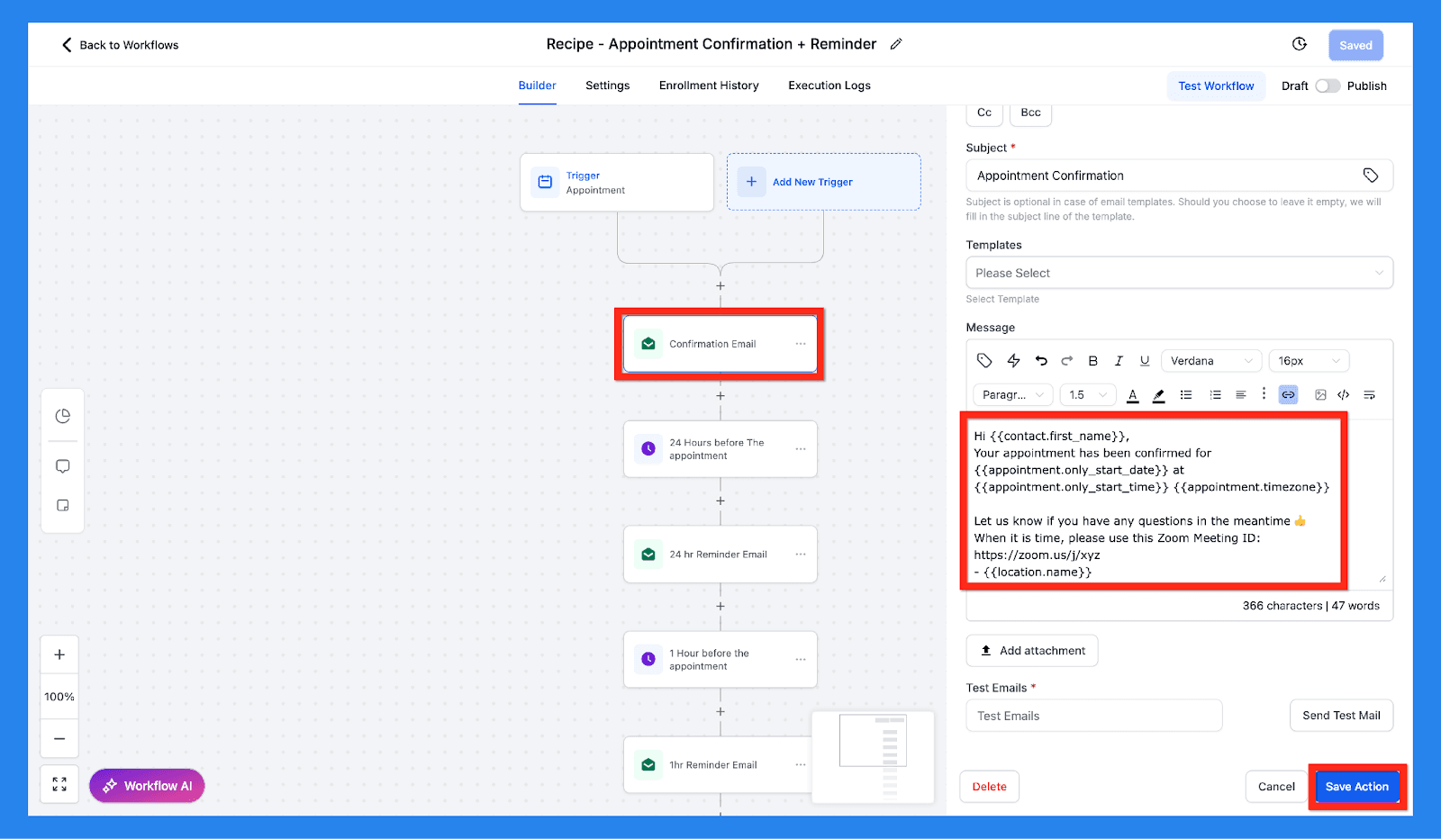Expand the Templates Please Select dropdown

pyautogui.click(x=1179, y=273)
